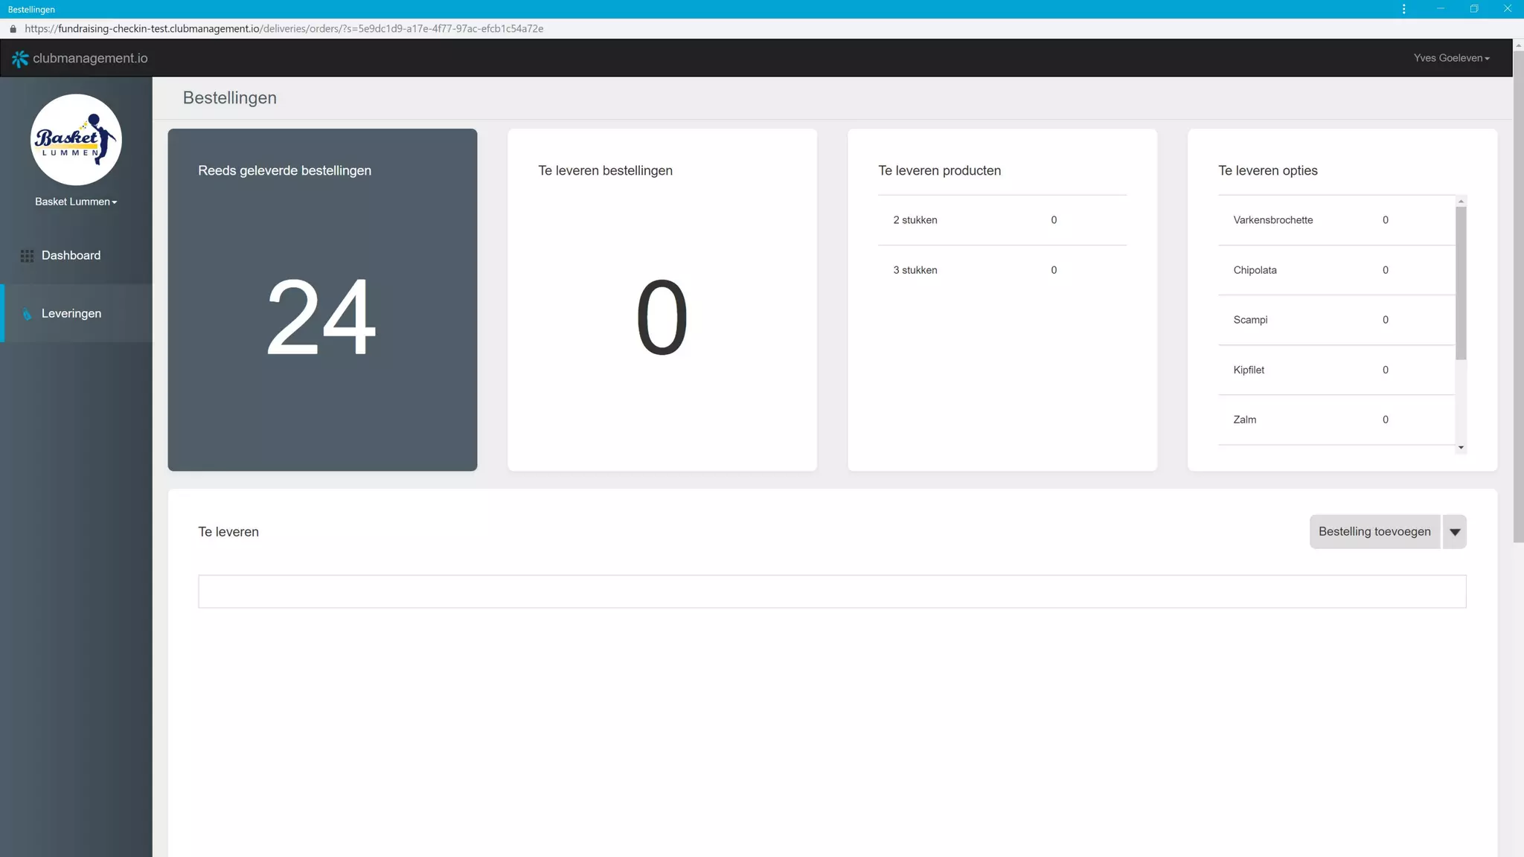Image resolution: width=1524 pixels, height=857 pixels.
Task: Expand the Basket Lummen club dropdown
Action: (76, 202)
